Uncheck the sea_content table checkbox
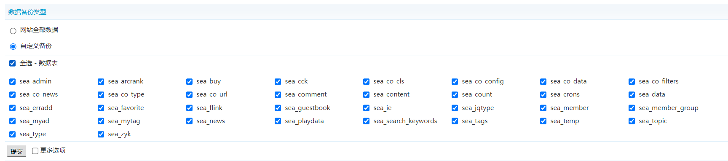This screenshot has height=161, width=728. [367, 95]
